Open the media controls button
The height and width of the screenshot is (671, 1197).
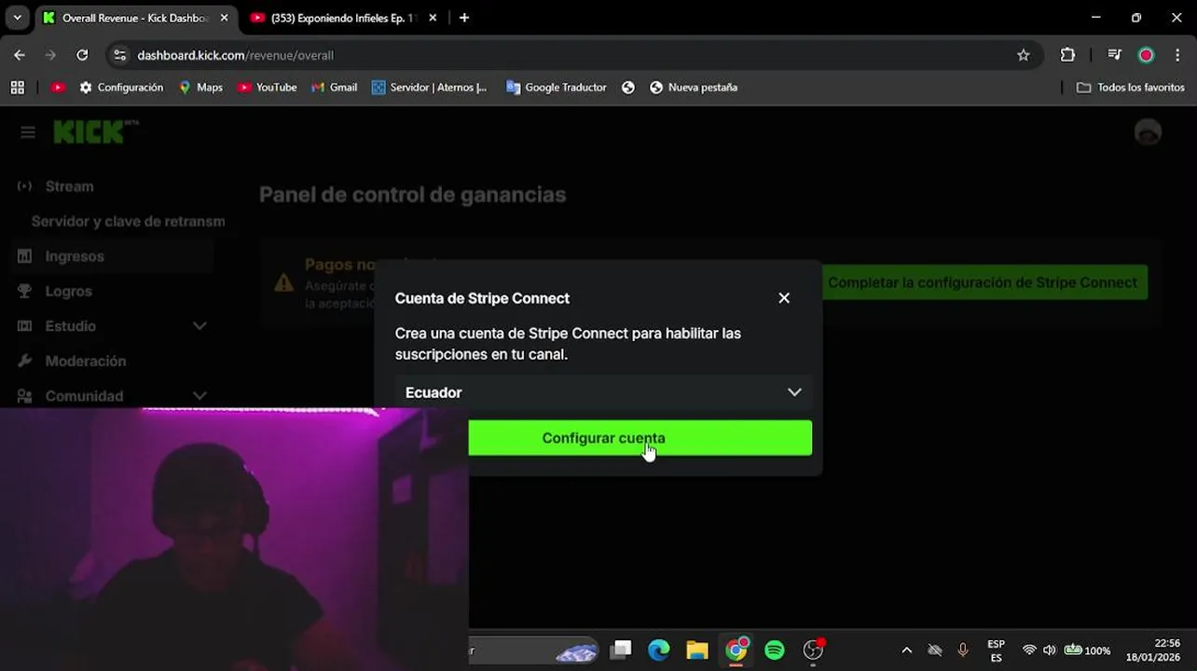coord(1114,55)
